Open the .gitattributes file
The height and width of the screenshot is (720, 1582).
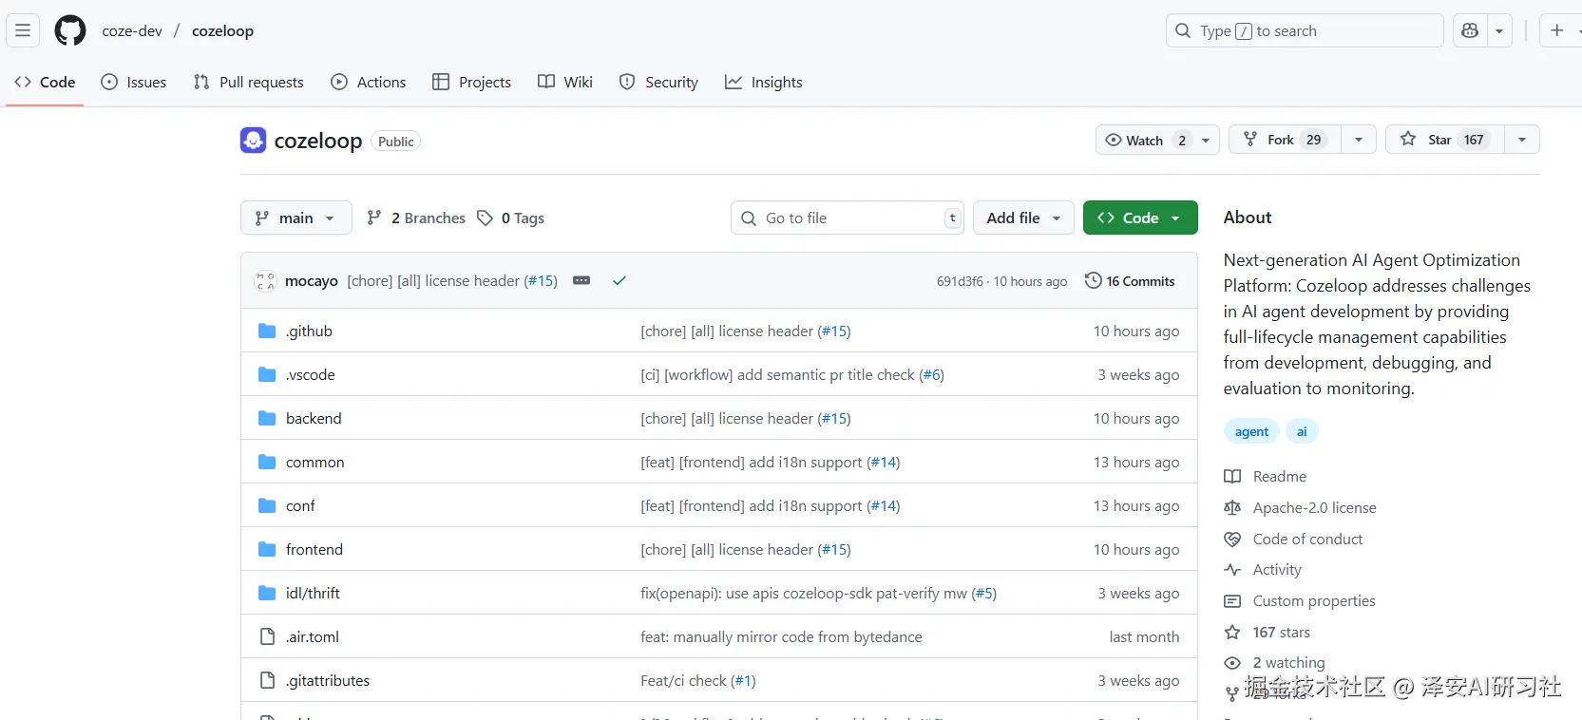(x=328, y=680)
